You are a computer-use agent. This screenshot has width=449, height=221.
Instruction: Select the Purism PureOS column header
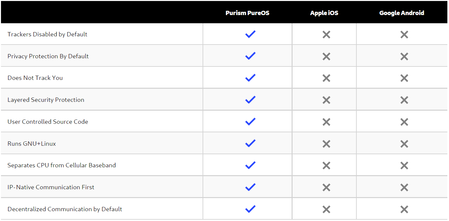click(247, 13)
